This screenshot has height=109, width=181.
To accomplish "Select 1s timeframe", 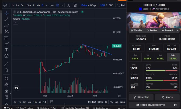I will click(x=13, y=5).
